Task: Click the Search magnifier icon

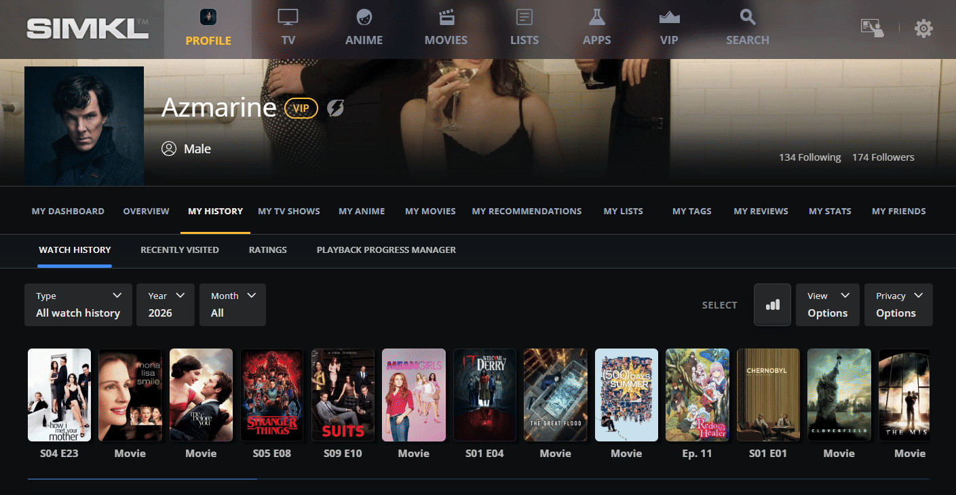Action: (x=747, y=18)
